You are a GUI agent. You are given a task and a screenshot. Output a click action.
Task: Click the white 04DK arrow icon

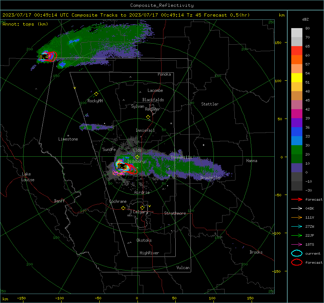(x=297, y=209)
